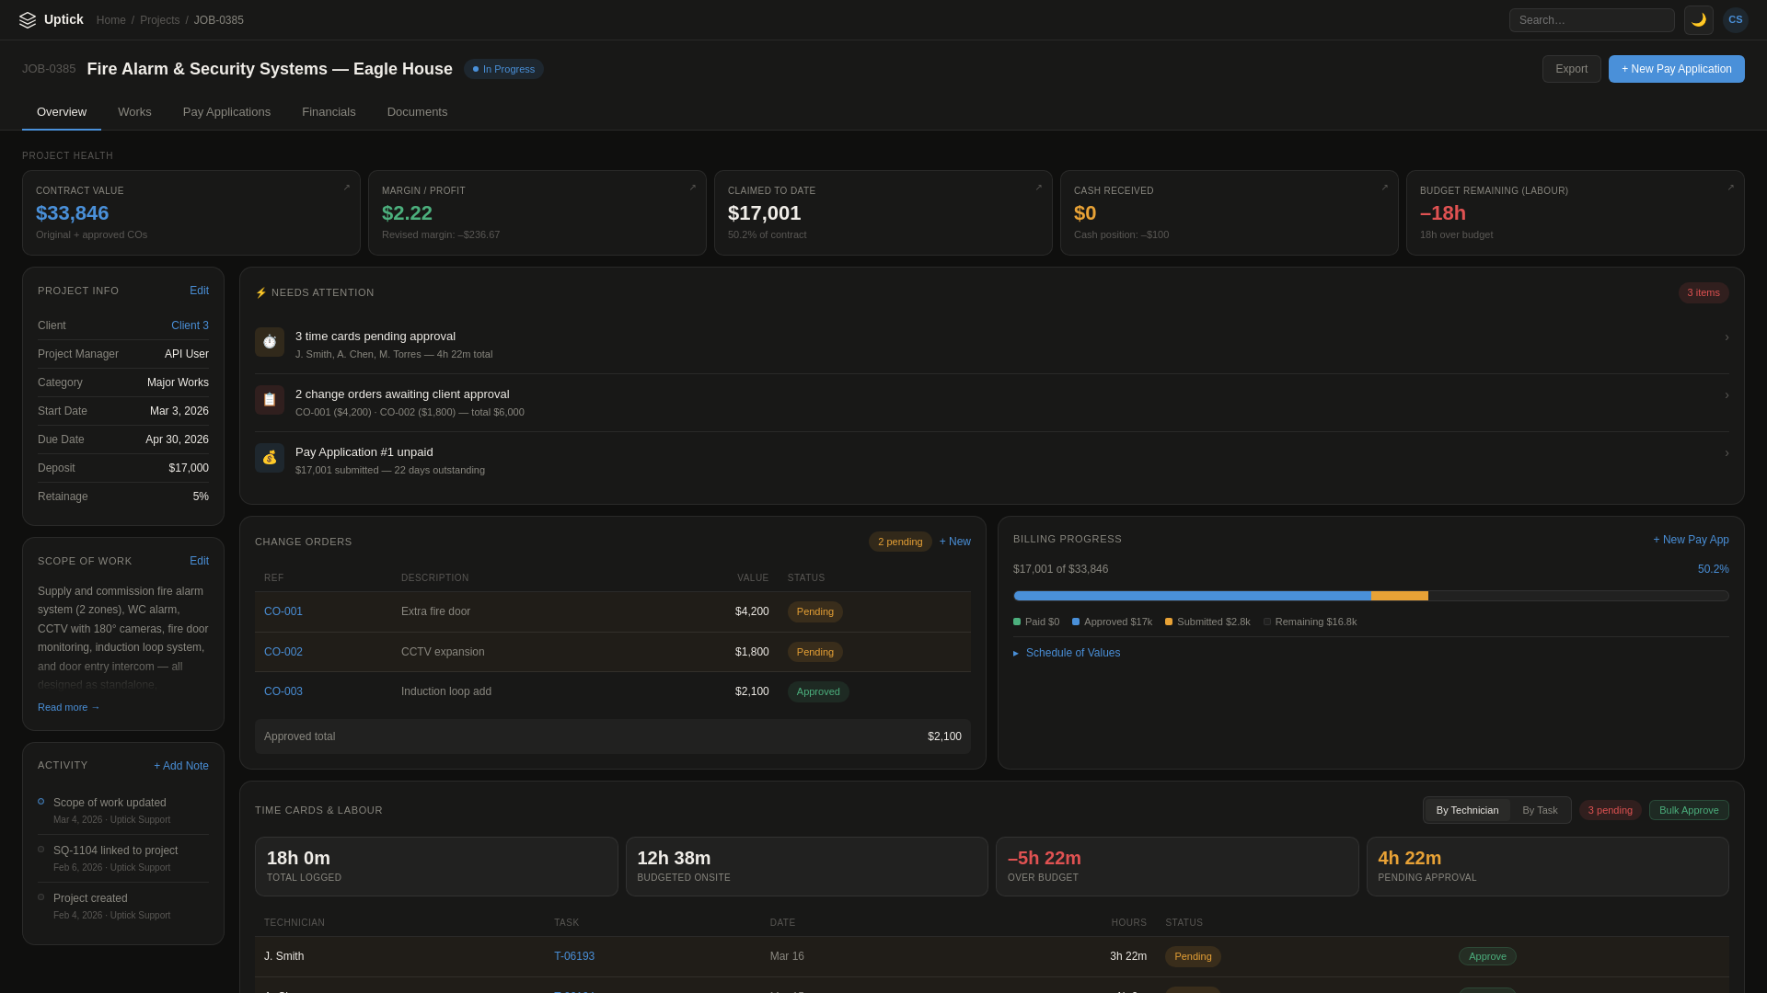
Task: Open Contract Value card expand arrow
Action: click(347, 188)
